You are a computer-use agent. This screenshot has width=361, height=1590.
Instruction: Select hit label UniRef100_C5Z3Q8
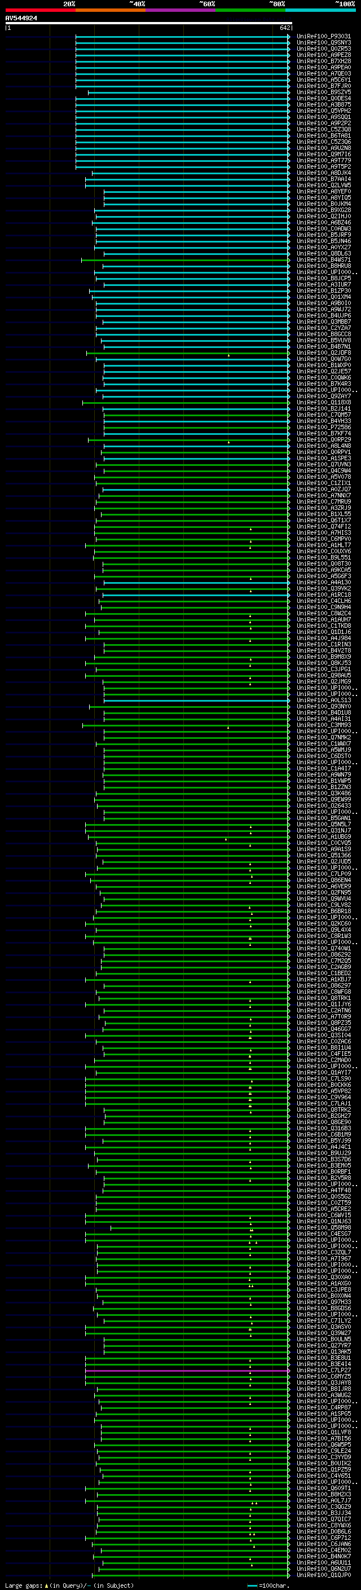[323, 130]
